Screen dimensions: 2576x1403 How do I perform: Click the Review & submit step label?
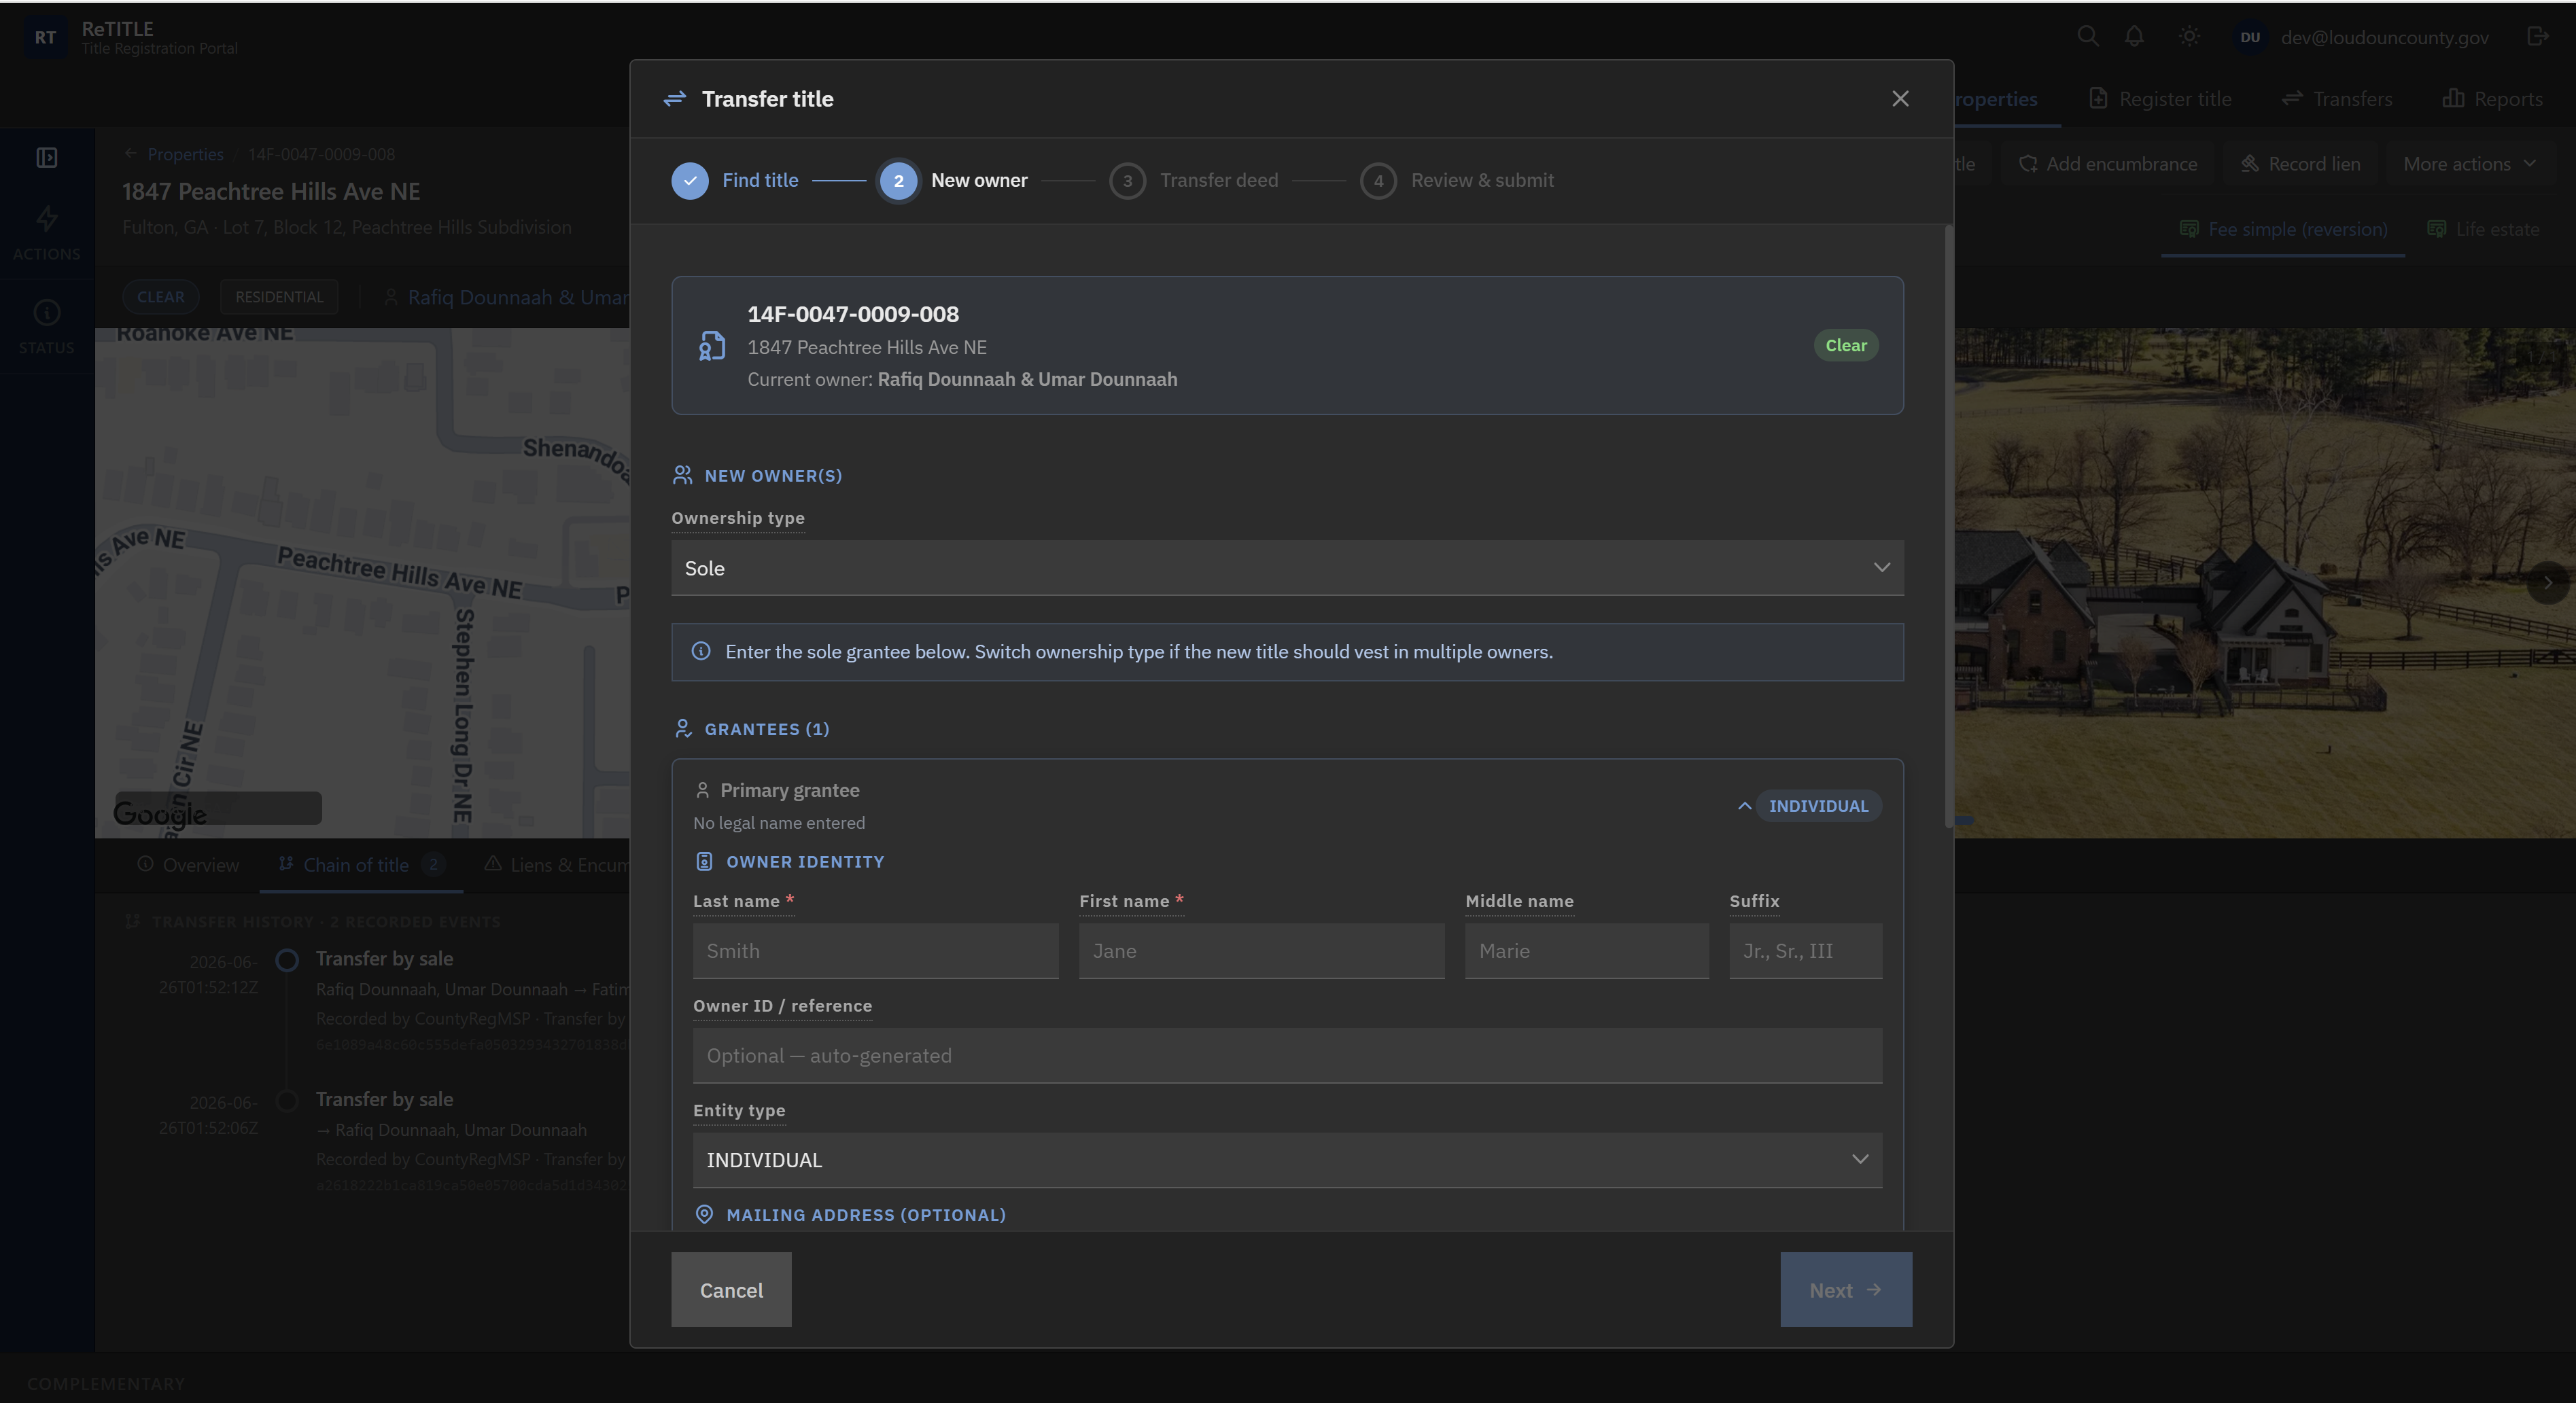[x=1482, y=181]
